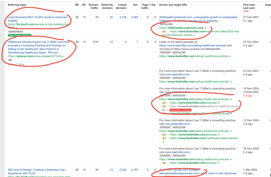Image resolution: width=271 pixels, height=177 pixels.
Task: Click the red Destination changed badge
Action: point(180,110)
